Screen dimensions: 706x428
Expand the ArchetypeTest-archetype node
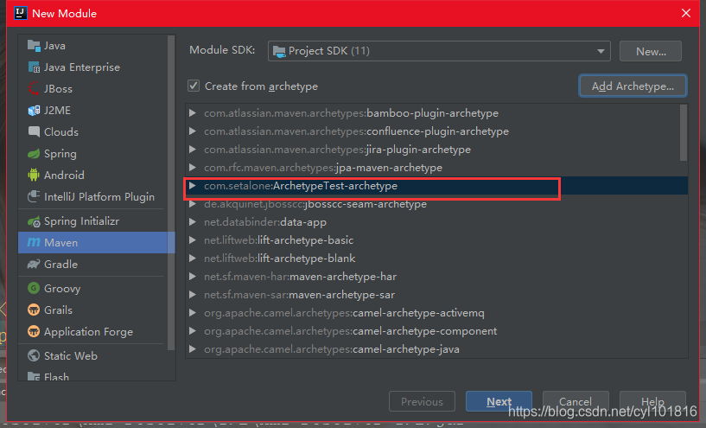click(193, 186)
